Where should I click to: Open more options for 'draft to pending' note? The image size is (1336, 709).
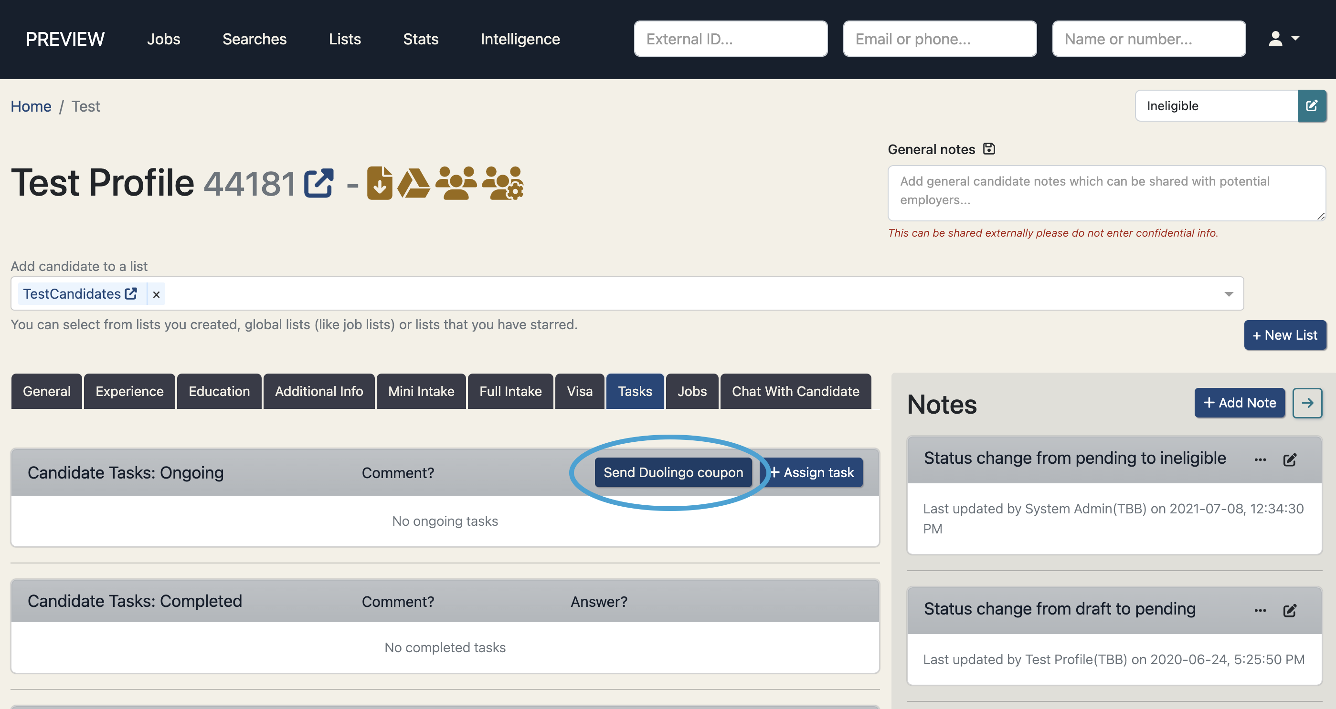tap(1260, 611)
